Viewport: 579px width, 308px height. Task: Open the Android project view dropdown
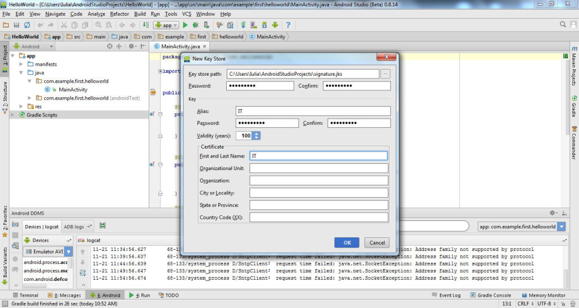[33, 46]
